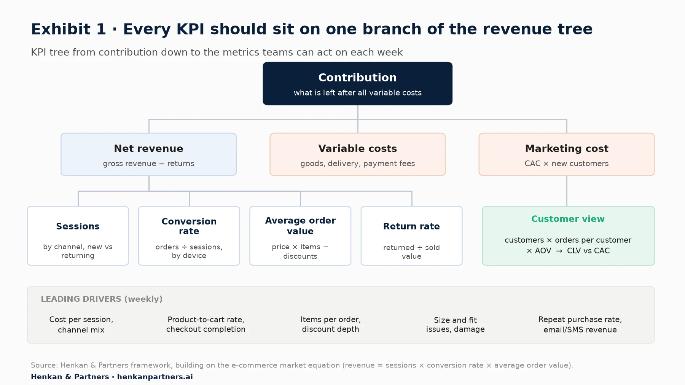
Task: Open the Sessions KPI card
Action: (78, 236)
